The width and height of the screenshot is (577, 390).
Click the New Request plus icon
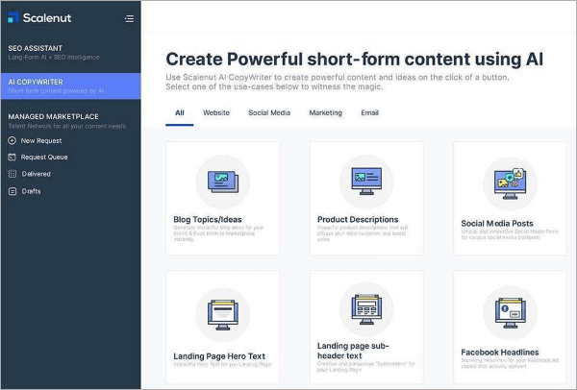point(13,140)
